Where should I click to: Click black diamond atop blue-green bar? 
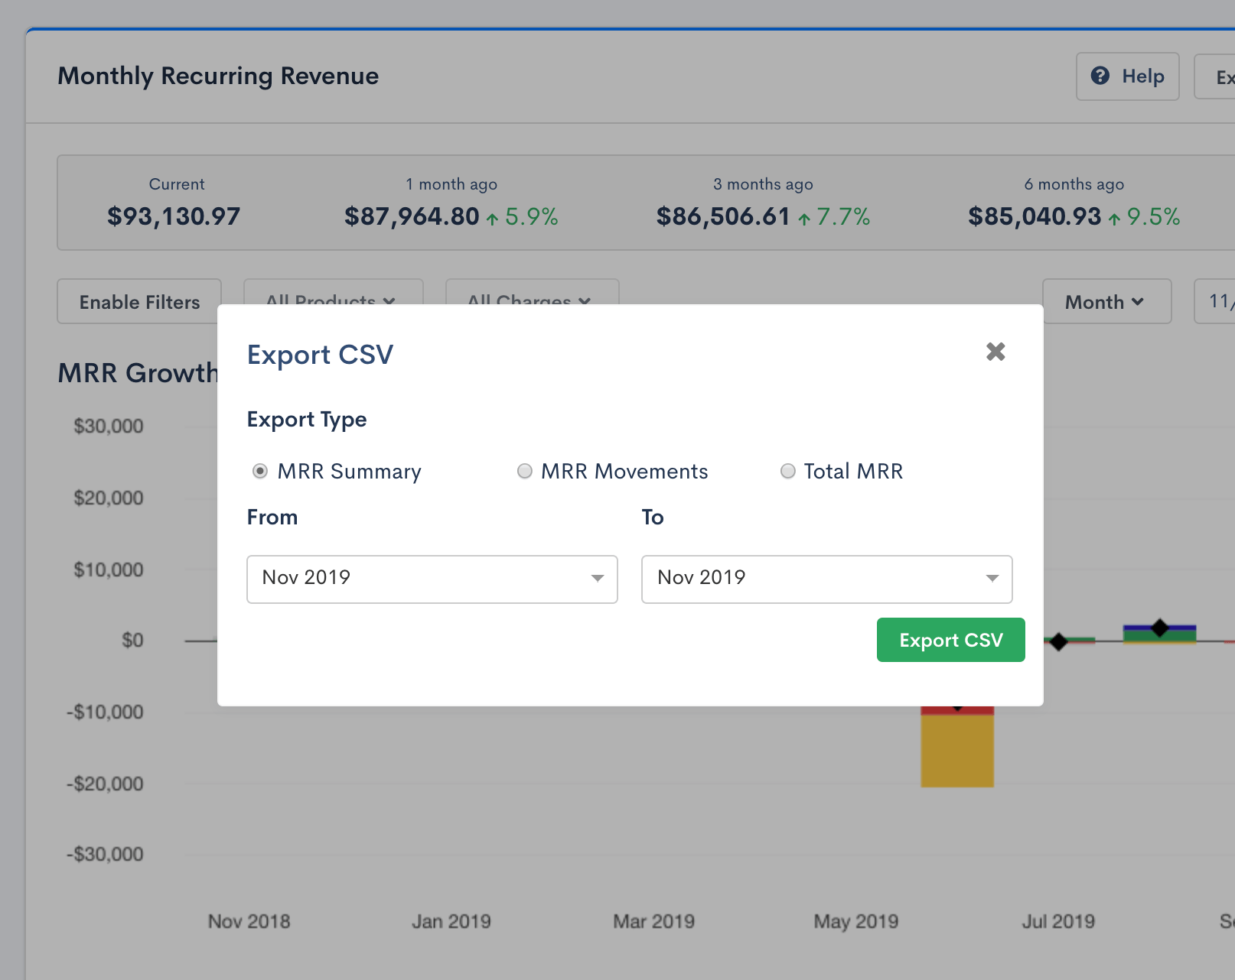1160,628
